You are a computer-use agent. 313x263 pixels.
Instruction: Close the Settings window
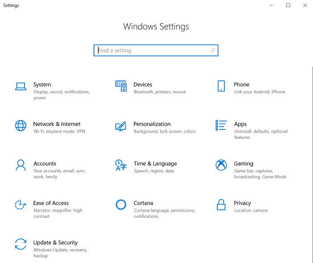[x=305, y=5]
